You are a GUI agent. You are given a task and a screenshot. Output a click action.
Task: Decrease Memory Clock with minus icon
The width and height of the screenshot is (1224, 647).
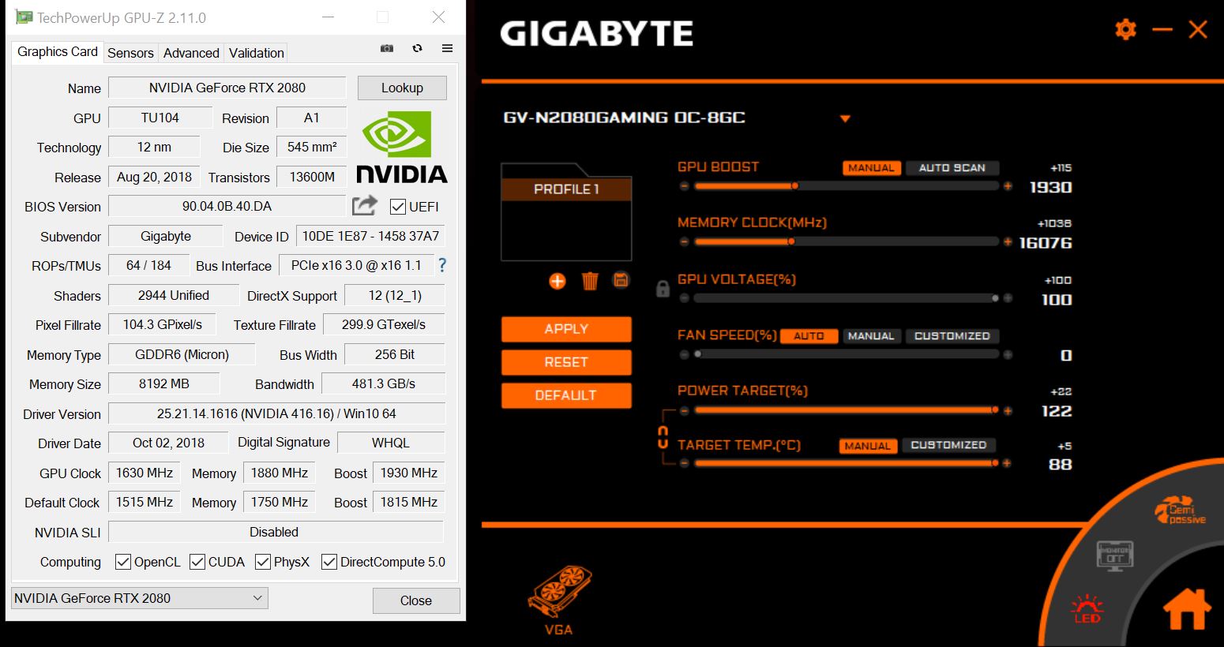point(685,242)
